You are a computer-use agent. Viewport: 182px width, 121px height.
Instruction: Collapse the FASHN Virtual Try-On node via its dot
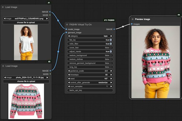pos(67,25)
